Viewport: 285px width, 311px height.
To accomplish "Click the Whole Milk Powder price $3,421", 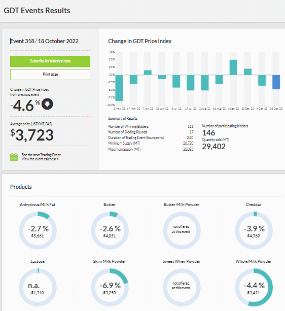I will 254,293.
